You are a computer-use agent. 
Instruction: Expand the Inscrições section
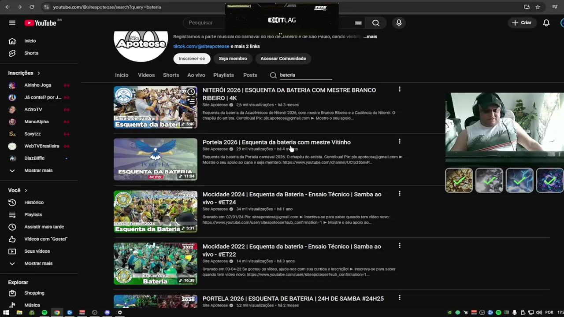pyautogui.click(x=24, y=73)
